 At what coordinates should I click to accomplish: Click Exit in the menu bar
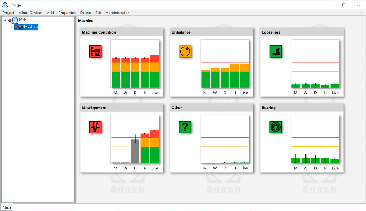coord(98,13)
